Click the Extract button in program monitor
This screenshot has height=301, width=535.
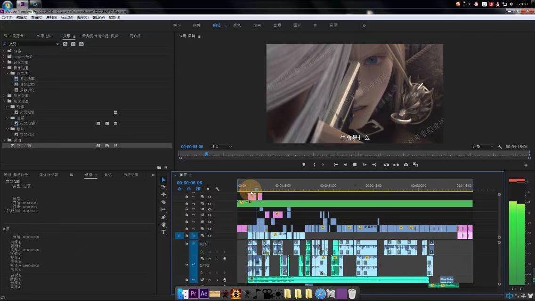396,165
